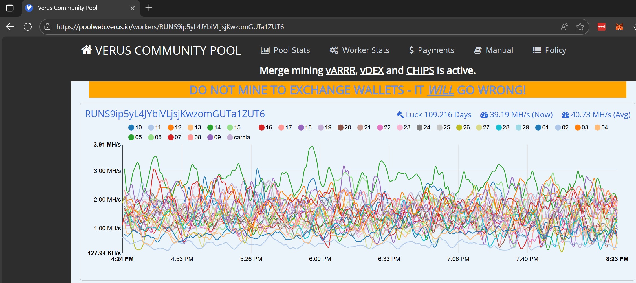
Task: Click the Pool Stats chart icon
Action: [265, 50]
